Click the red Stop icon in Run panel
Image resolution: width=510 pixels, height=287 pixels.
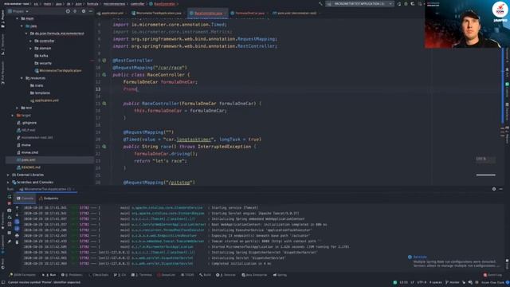pyautogui.click(x=9, y=203)
